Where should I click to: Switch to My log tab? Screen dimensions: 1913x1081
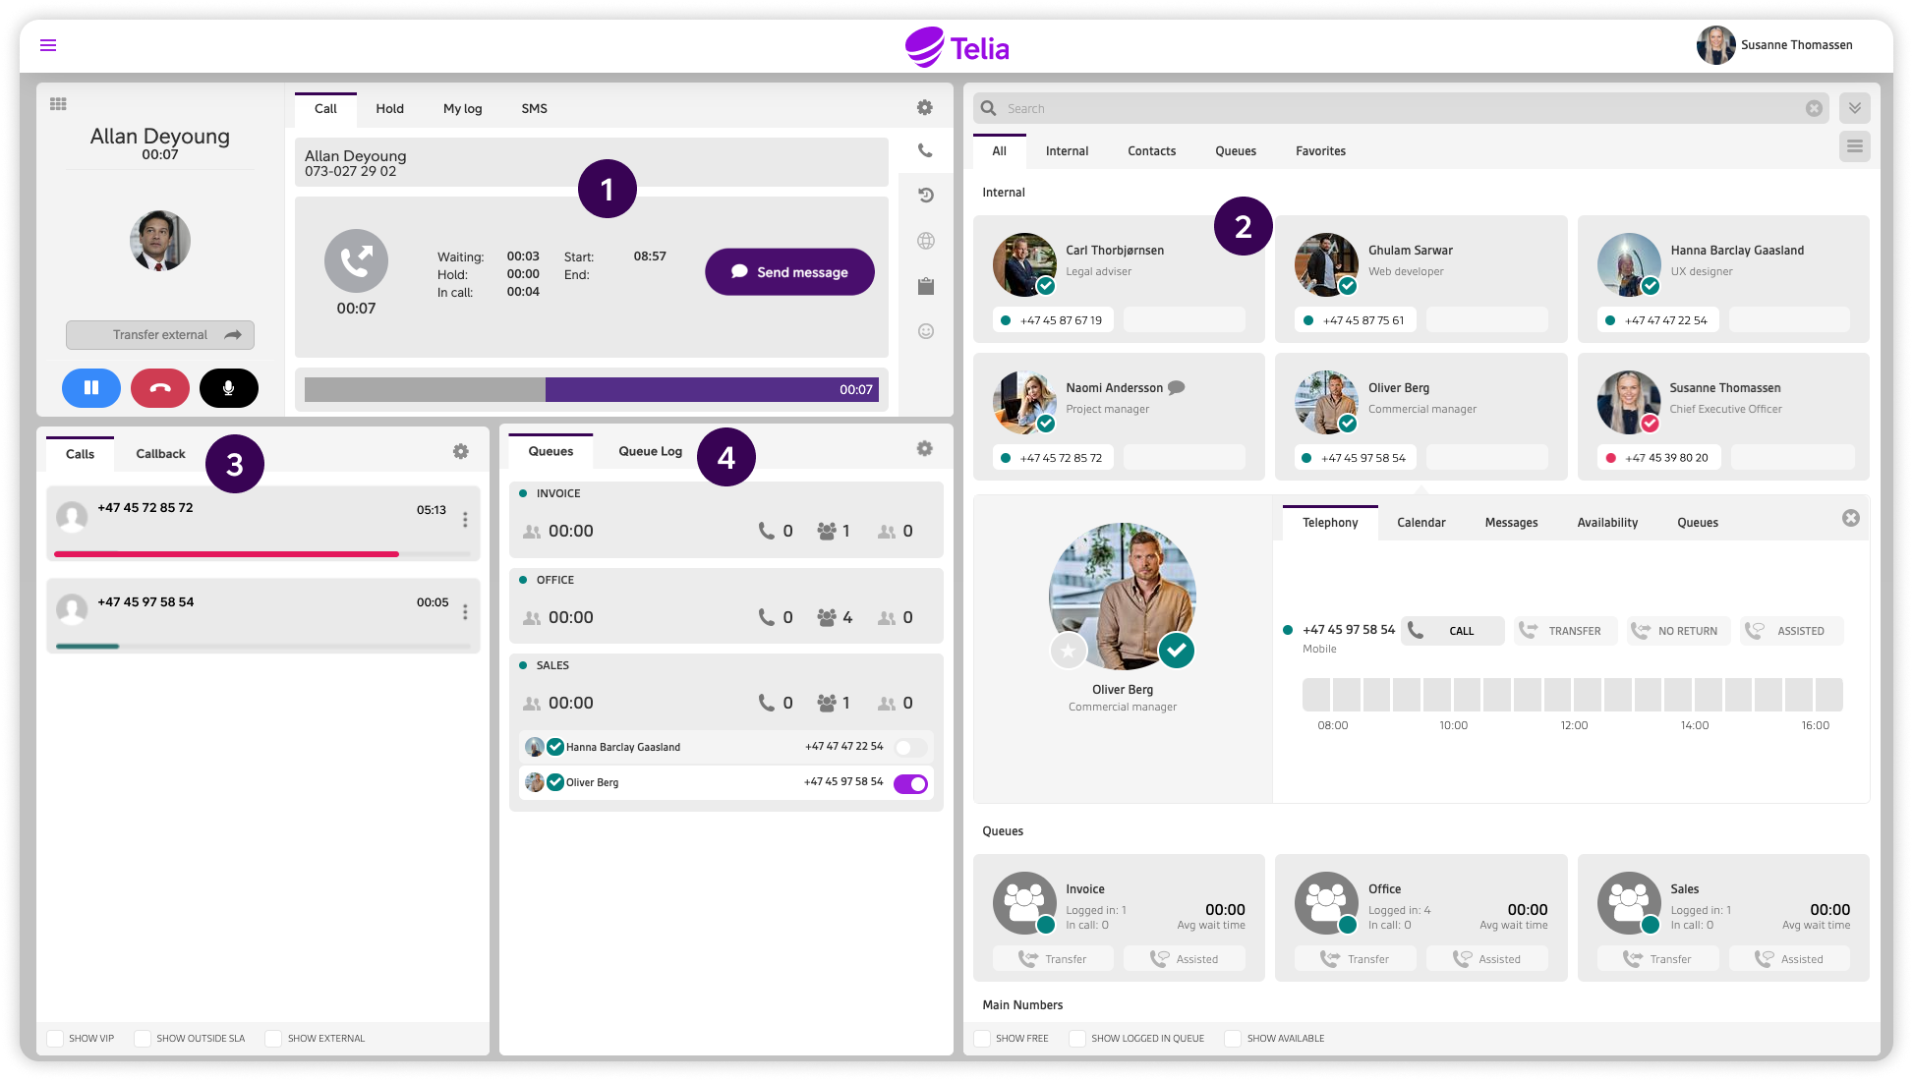(462, 109)
